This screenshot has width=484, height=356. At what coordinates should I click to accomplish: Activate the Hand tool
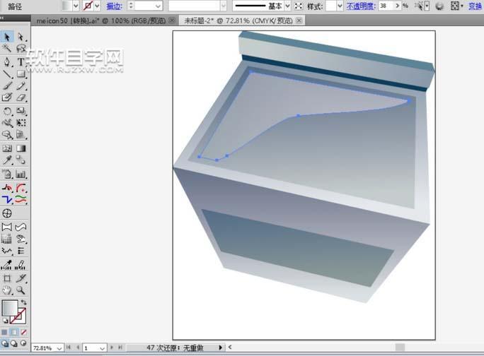pyautogui.click(x=7, y=290)
